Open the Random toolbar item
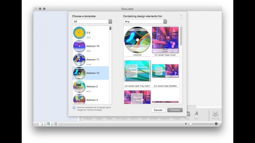 tap(154, 118)
